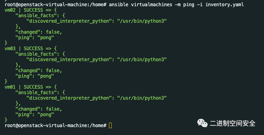
Task: Click discovered_interpreter_python key under vm01
Action: [x=70, y=98]
